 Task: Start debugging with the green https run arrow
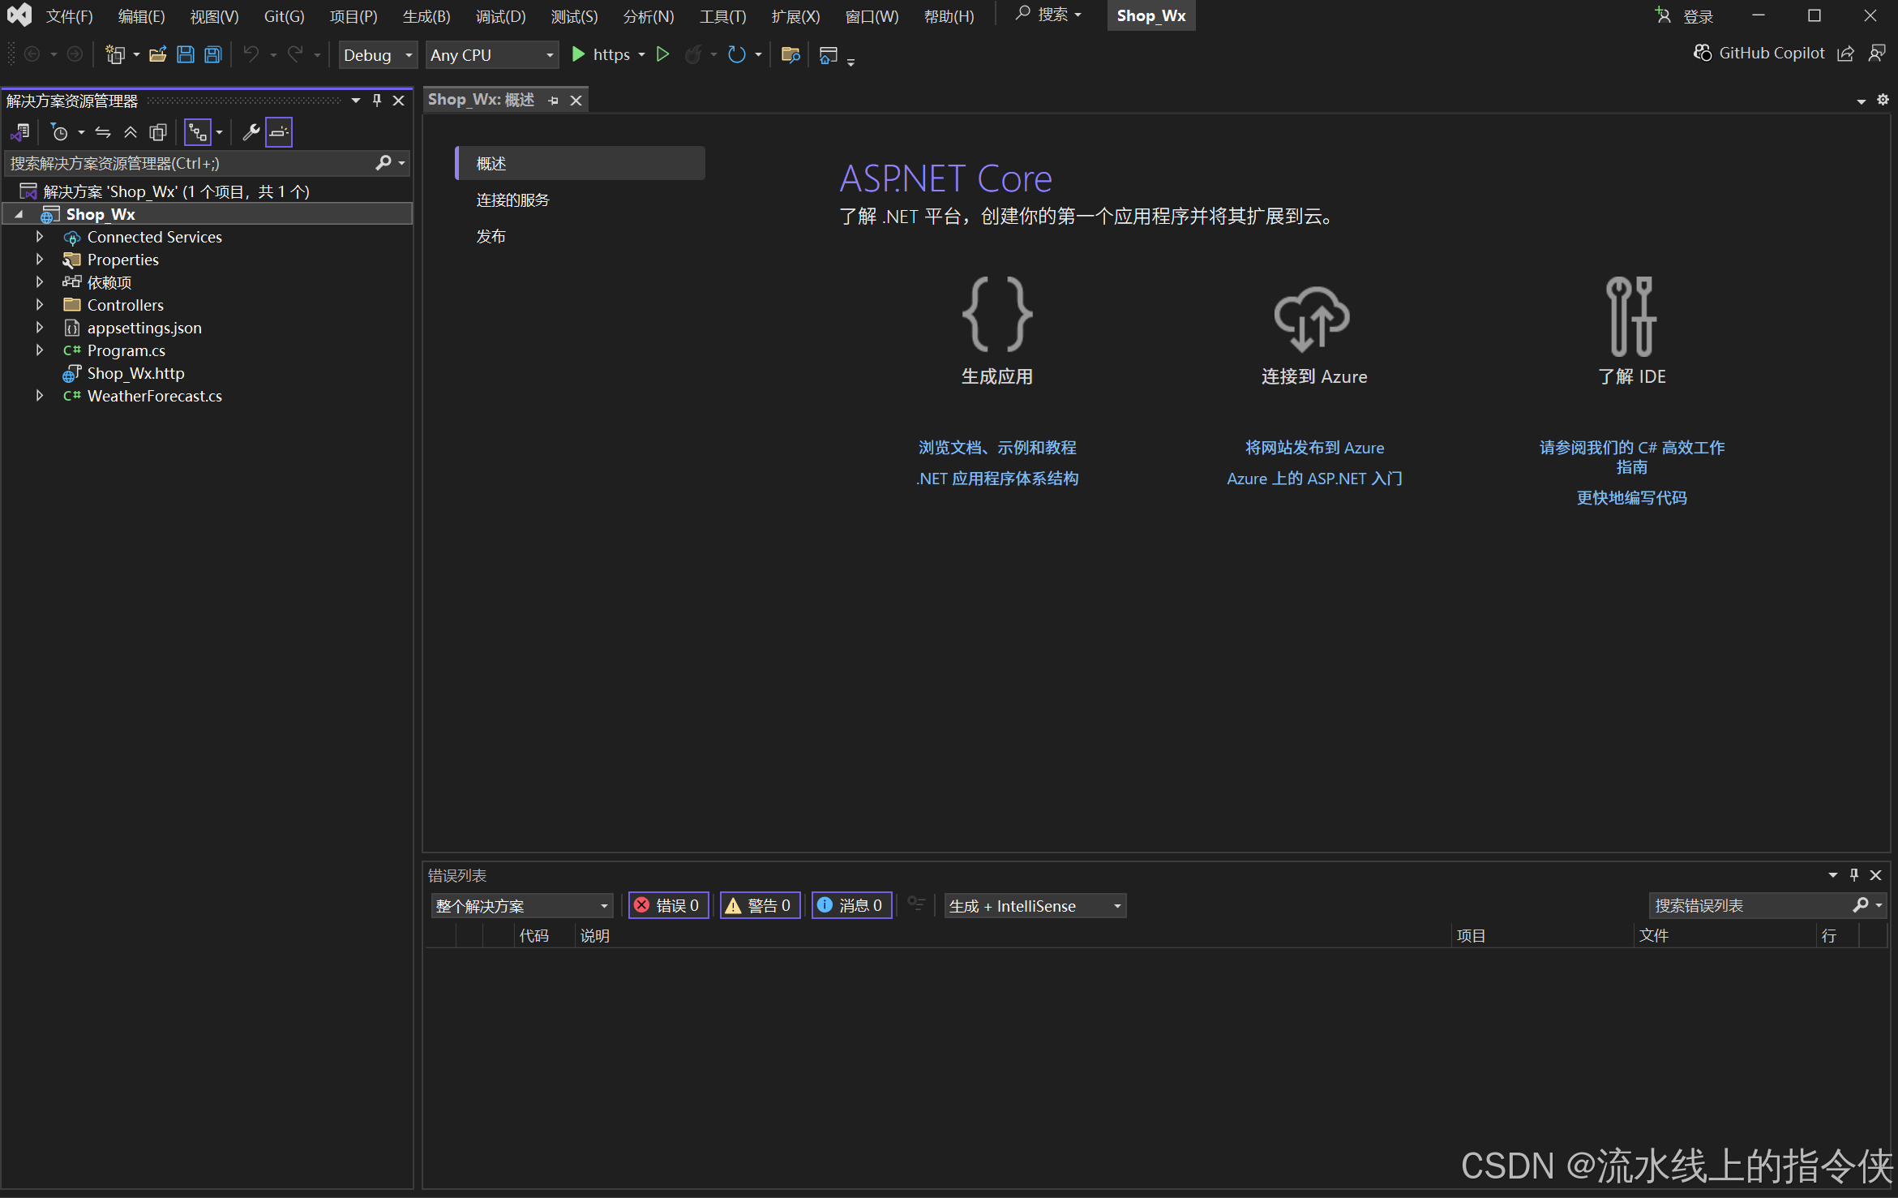pyautogui.click(x=578, y=54)
